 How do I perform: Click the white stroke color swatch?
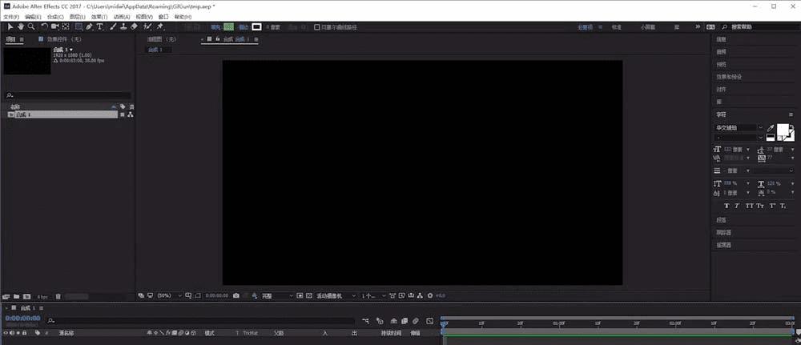(x=256, y=27)
